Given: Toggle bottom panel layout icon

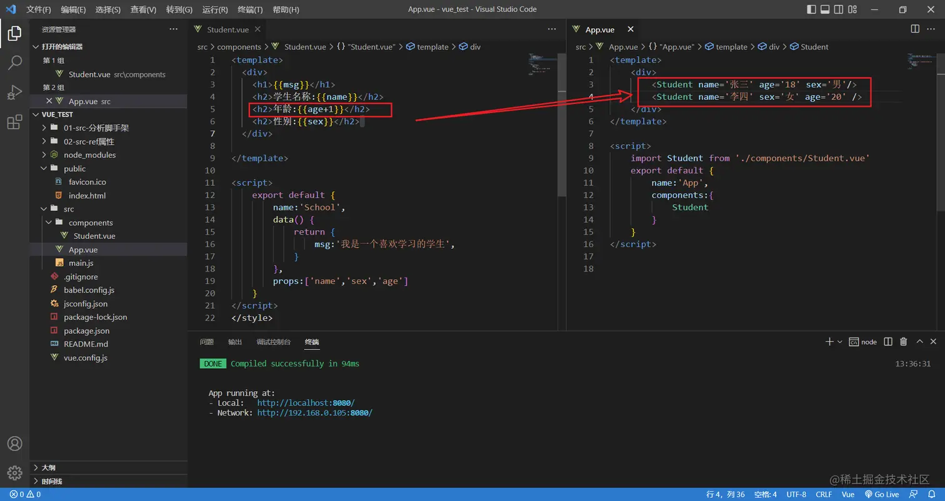Looking at the screenshot, I should click(825, 9).
